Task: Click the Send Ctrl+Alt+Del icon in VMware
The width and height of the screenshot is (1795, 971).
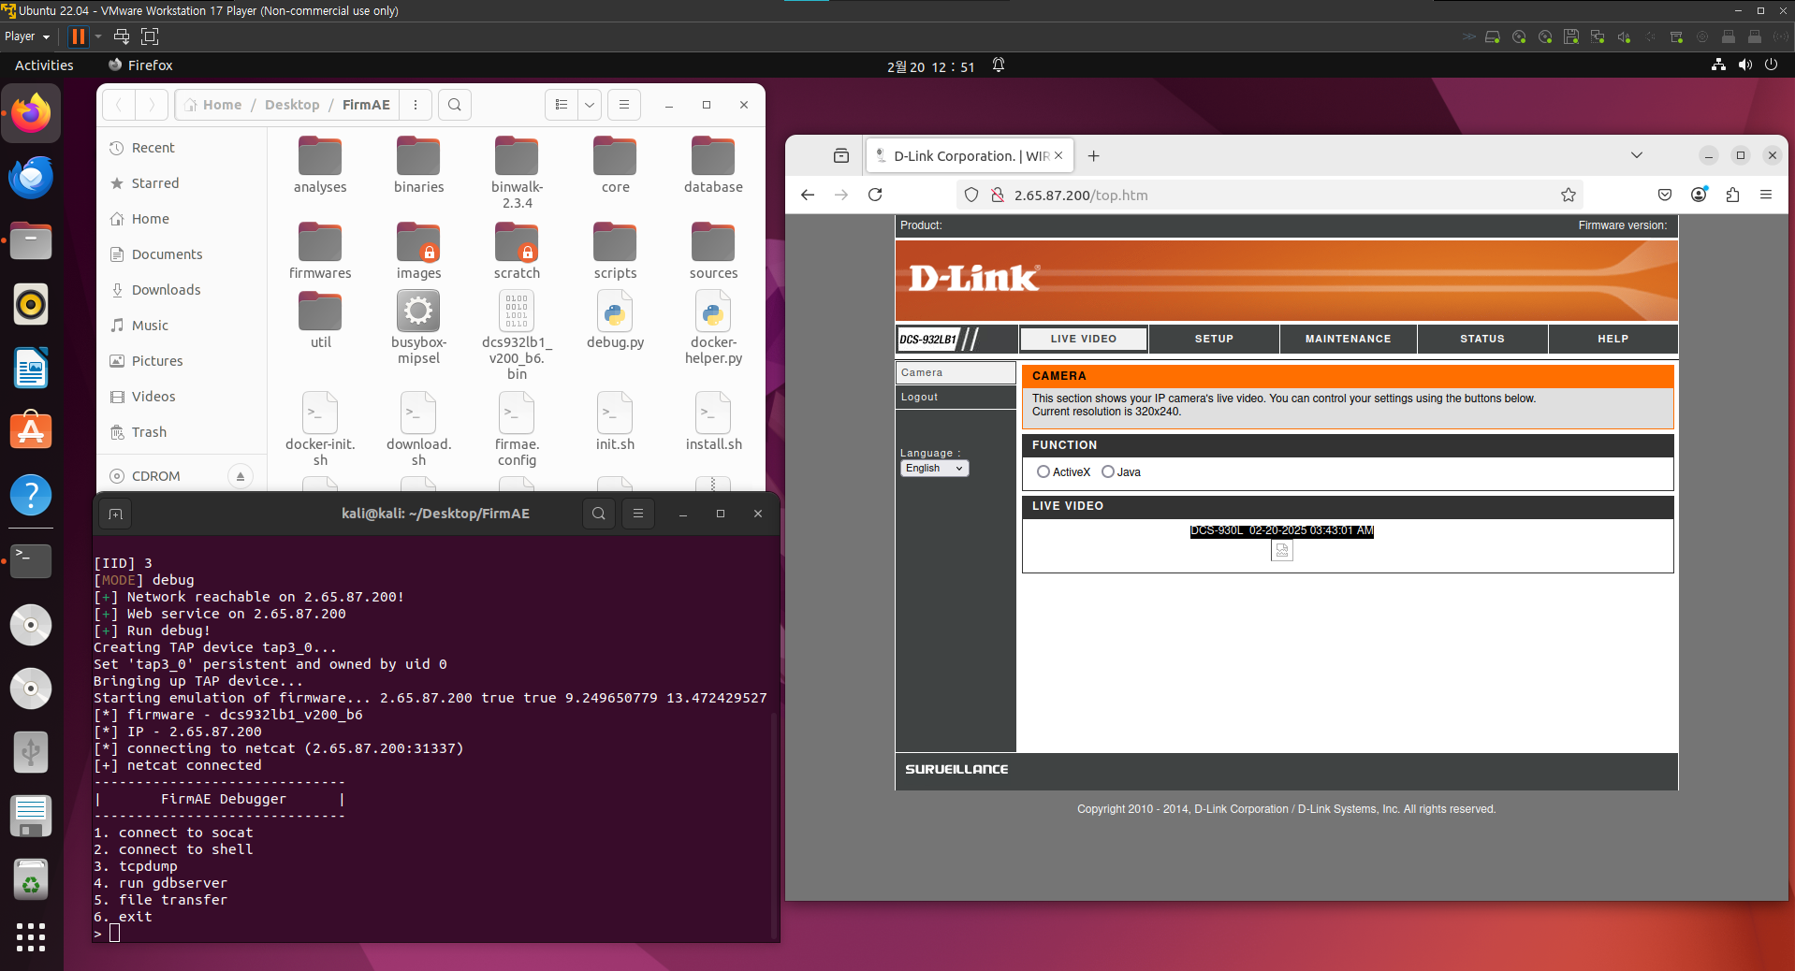Action: coord(122,36)
